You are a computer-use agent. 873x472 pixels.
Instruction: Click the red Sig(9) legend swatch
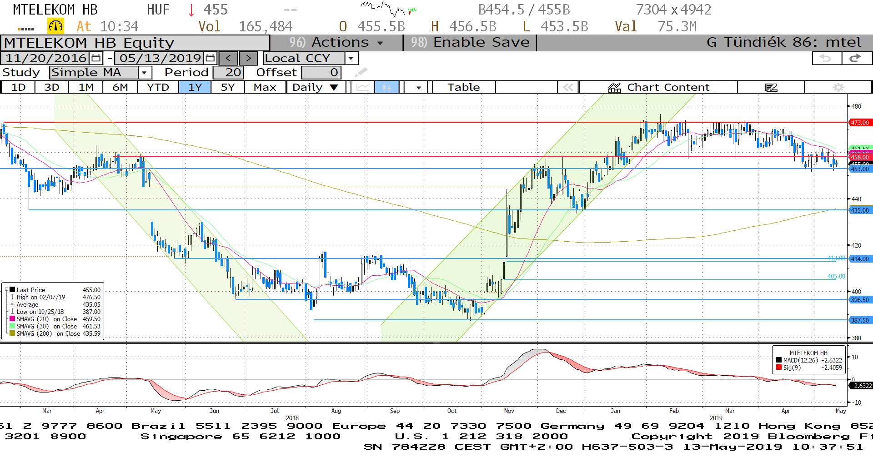(x=779, y=367)
